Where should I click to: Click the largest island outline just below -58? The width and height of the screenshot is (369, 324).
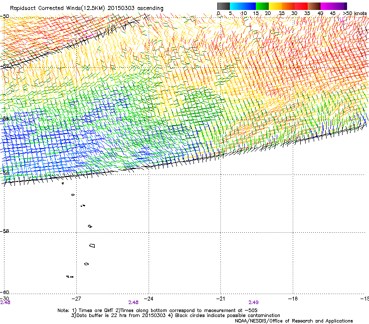tap(92, 246)
